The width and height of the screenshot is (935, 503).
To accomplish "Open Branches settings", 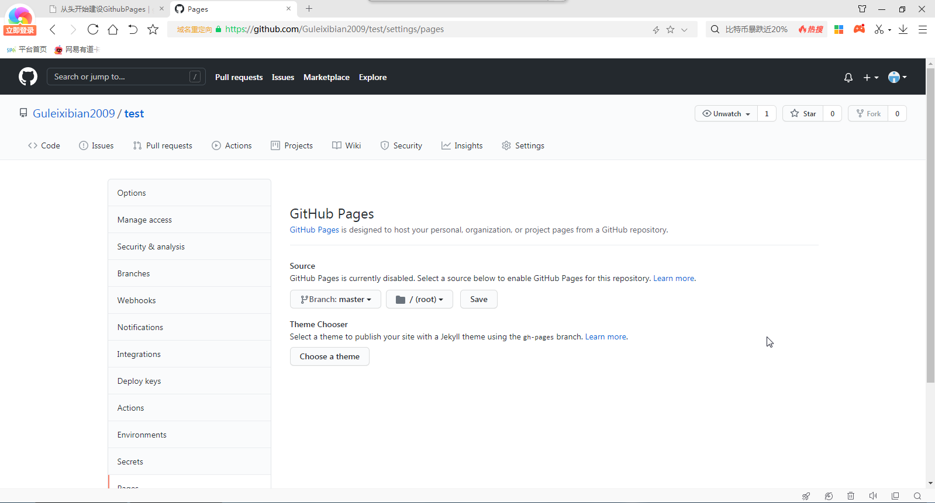I will pos(189,273).
